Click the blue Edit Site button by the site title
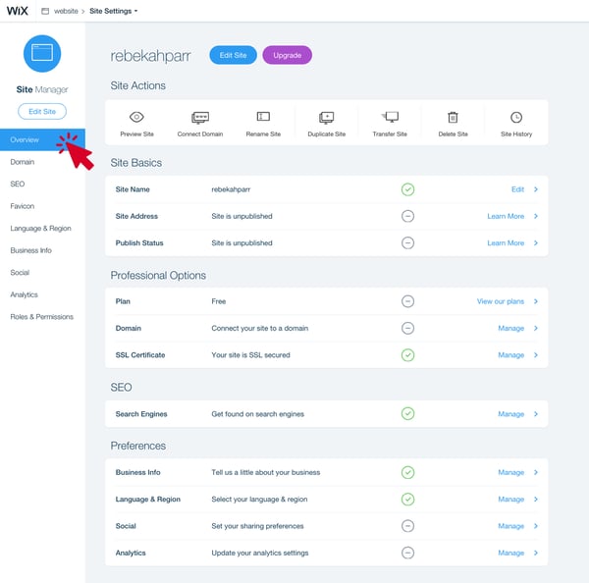This screenshot has width=589, height=583. tap(233, 55)
